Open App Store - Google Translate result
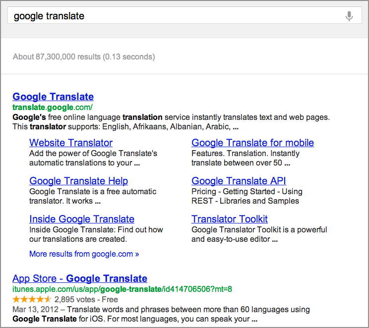Screen dimensions: 369x328 [x=80, y=278]
